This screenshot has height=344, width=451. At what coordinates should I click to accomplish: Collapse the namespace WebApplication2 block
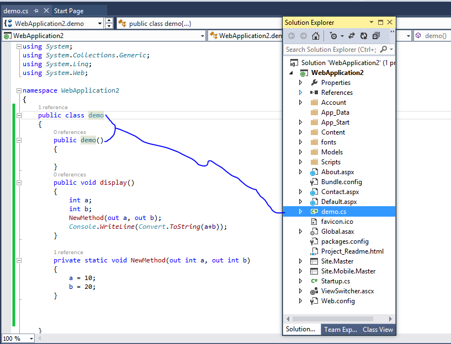click(x=19, y=91)
